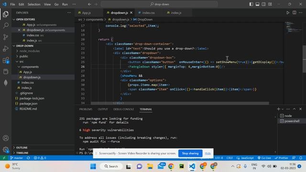Maximize the terminal panel with chevron

[295, 109]
